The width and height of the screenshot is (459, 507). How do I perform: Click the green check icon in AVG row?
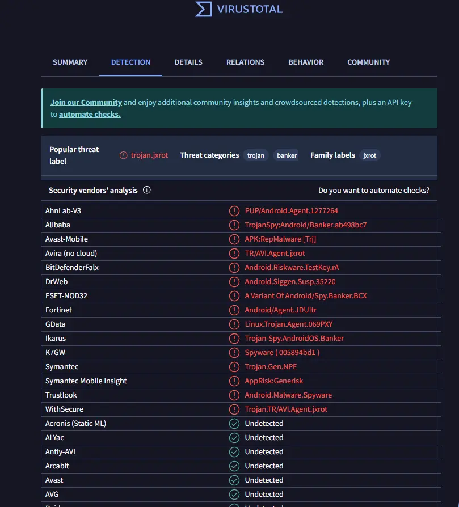click(234, 495)
